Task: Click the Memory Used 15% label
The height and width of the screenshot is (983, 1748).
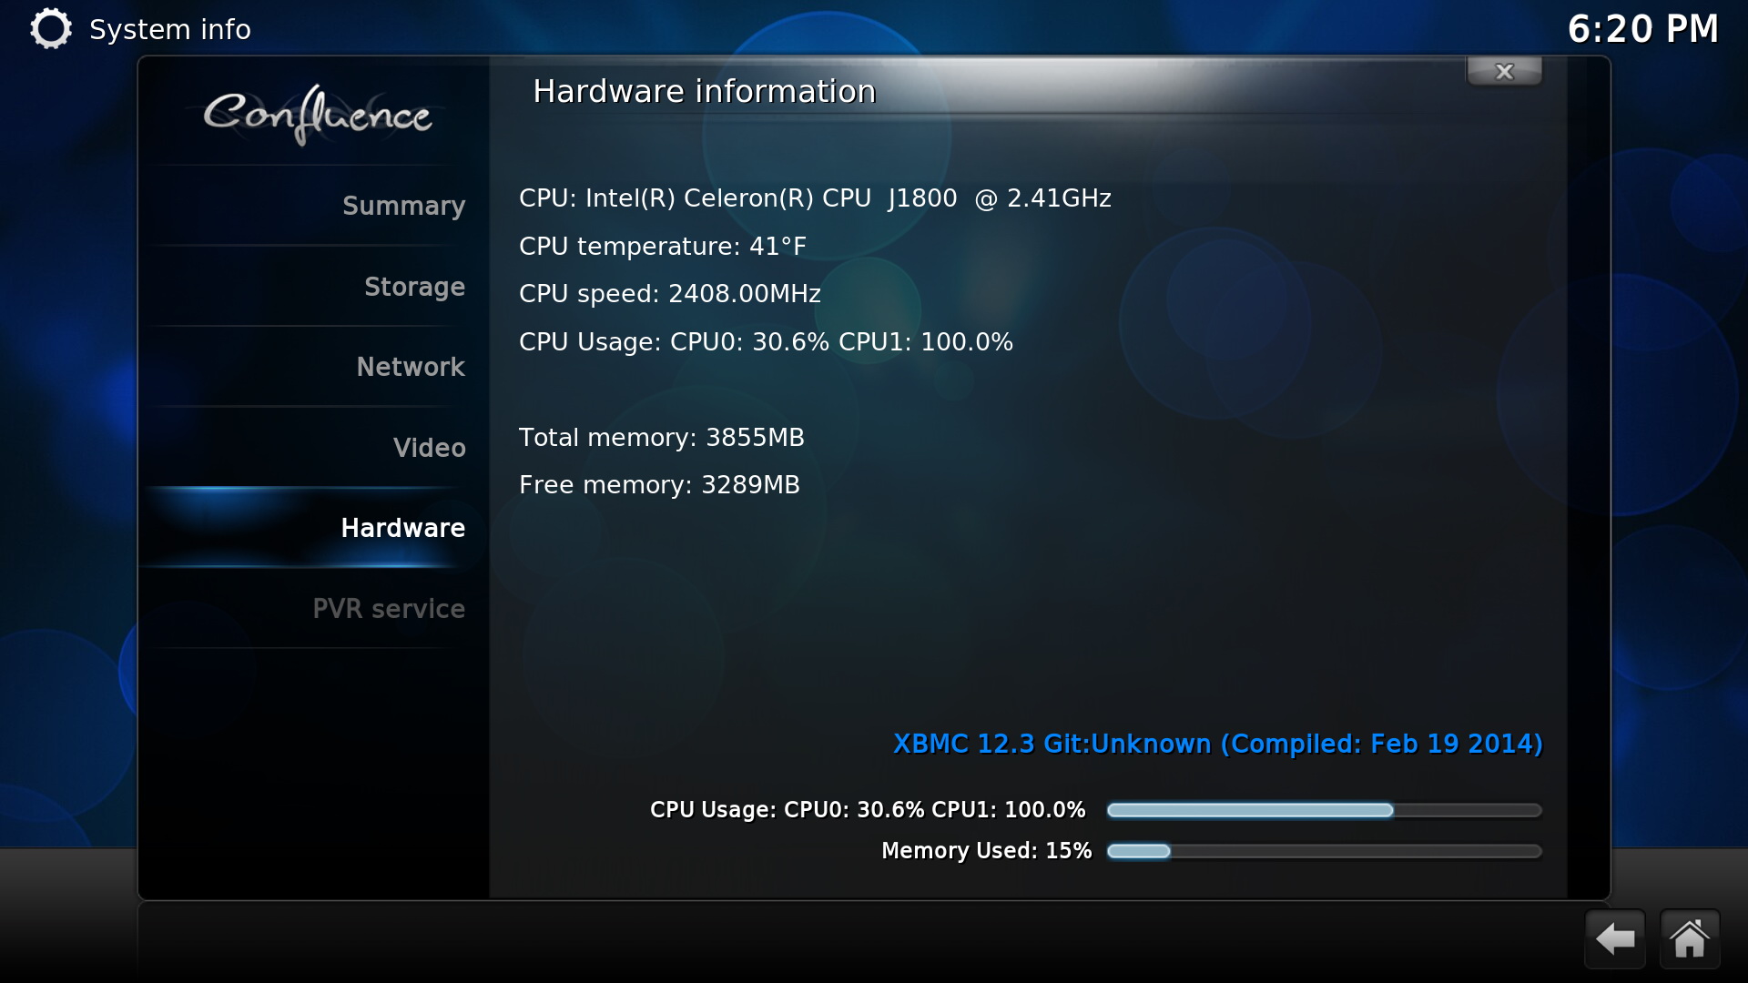Action: (x=987, y=851)
